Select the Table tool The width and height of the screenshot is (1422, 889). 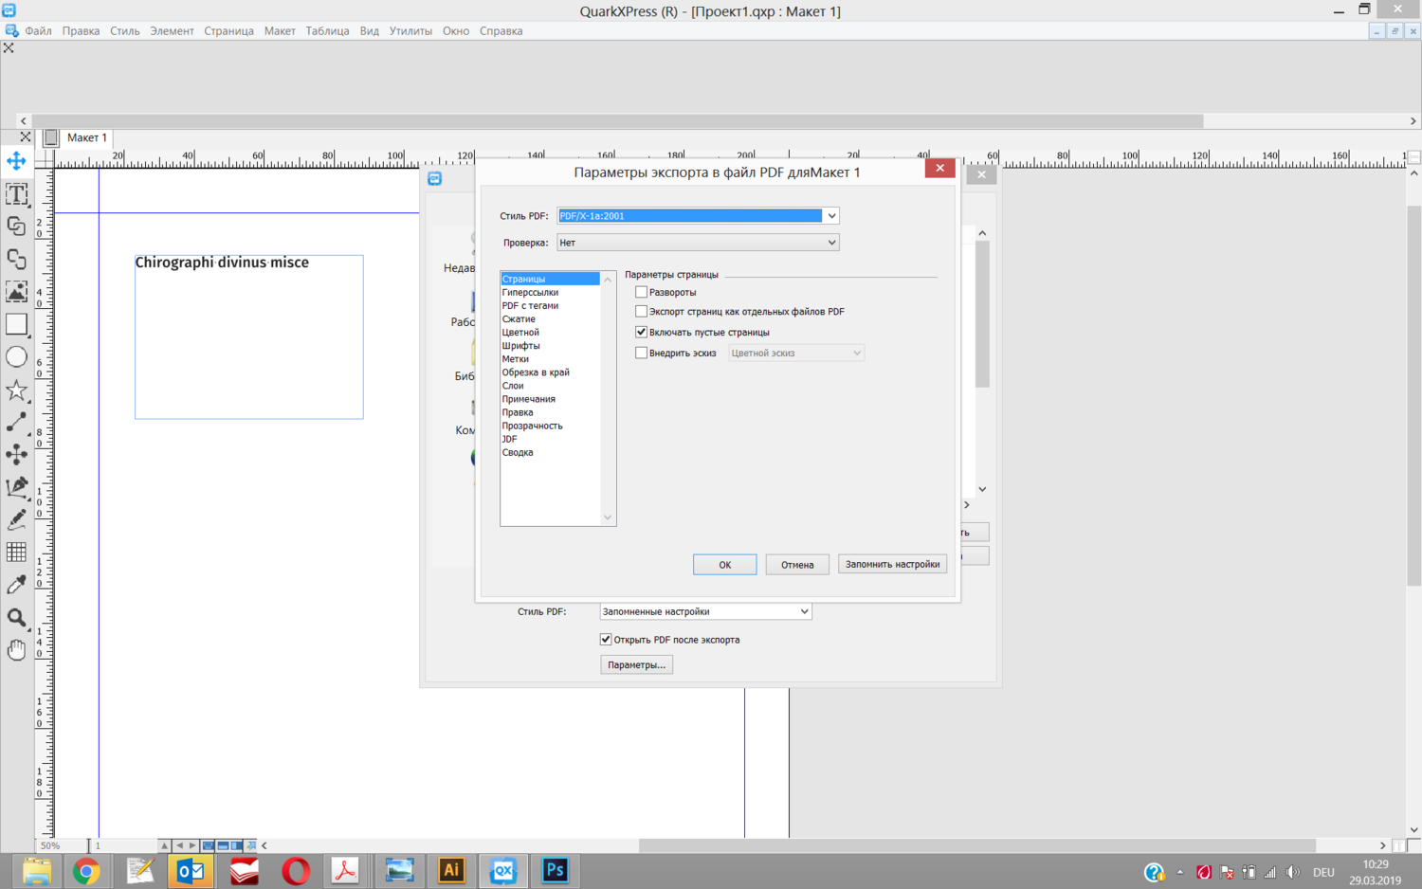click(16, 552)
